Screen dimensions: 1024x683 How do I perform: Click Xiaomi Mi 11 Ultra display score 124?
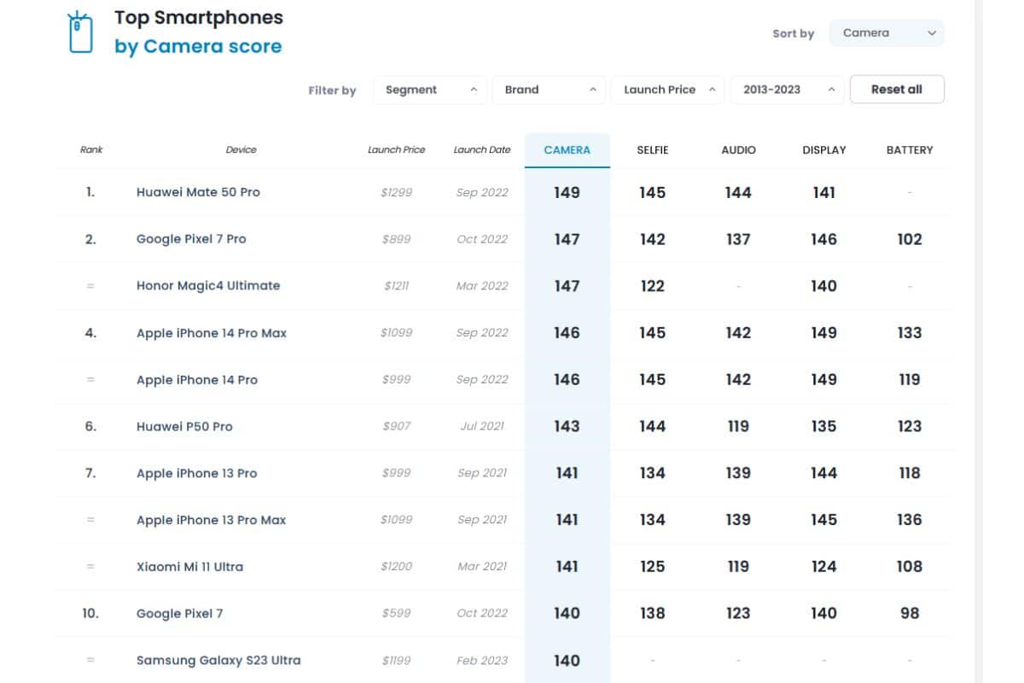pyautogui.click(x=824, y=567)
